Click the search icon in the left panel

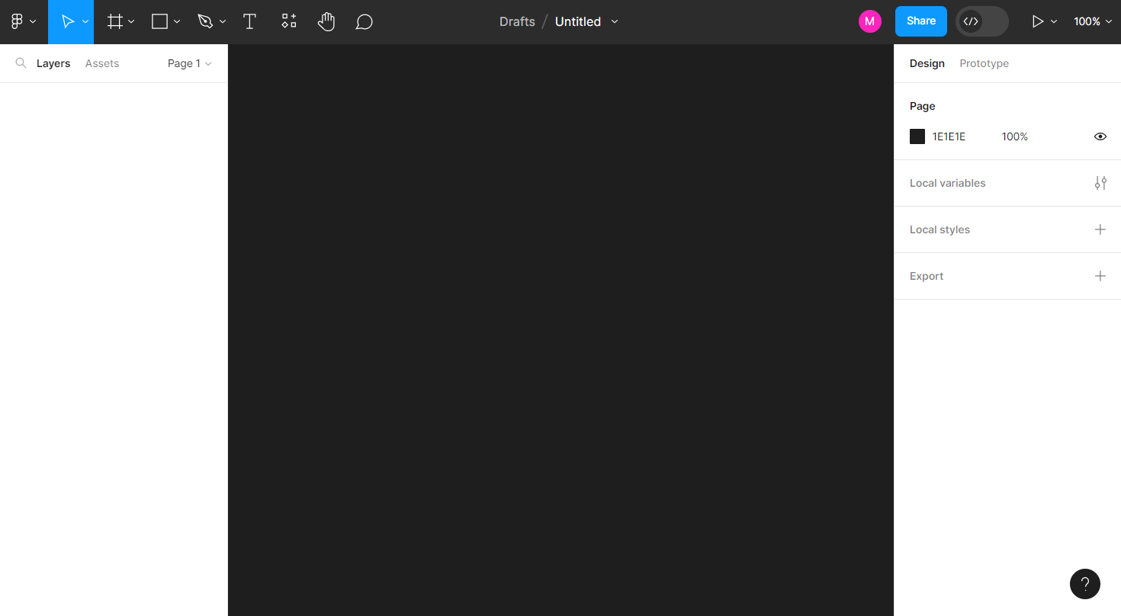[20, 63]
